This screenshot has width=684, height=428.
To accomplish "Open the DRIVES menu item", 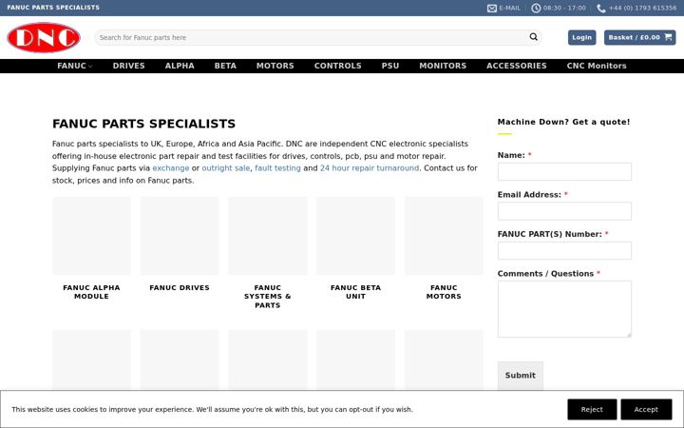I will point(128,66).
